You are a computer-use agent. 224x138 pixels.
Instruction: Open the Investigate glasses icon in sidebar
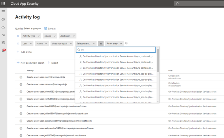point(3,35)
